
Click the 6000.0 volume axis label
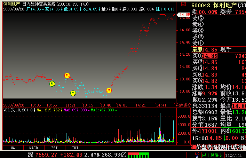(x=184, y=116)
